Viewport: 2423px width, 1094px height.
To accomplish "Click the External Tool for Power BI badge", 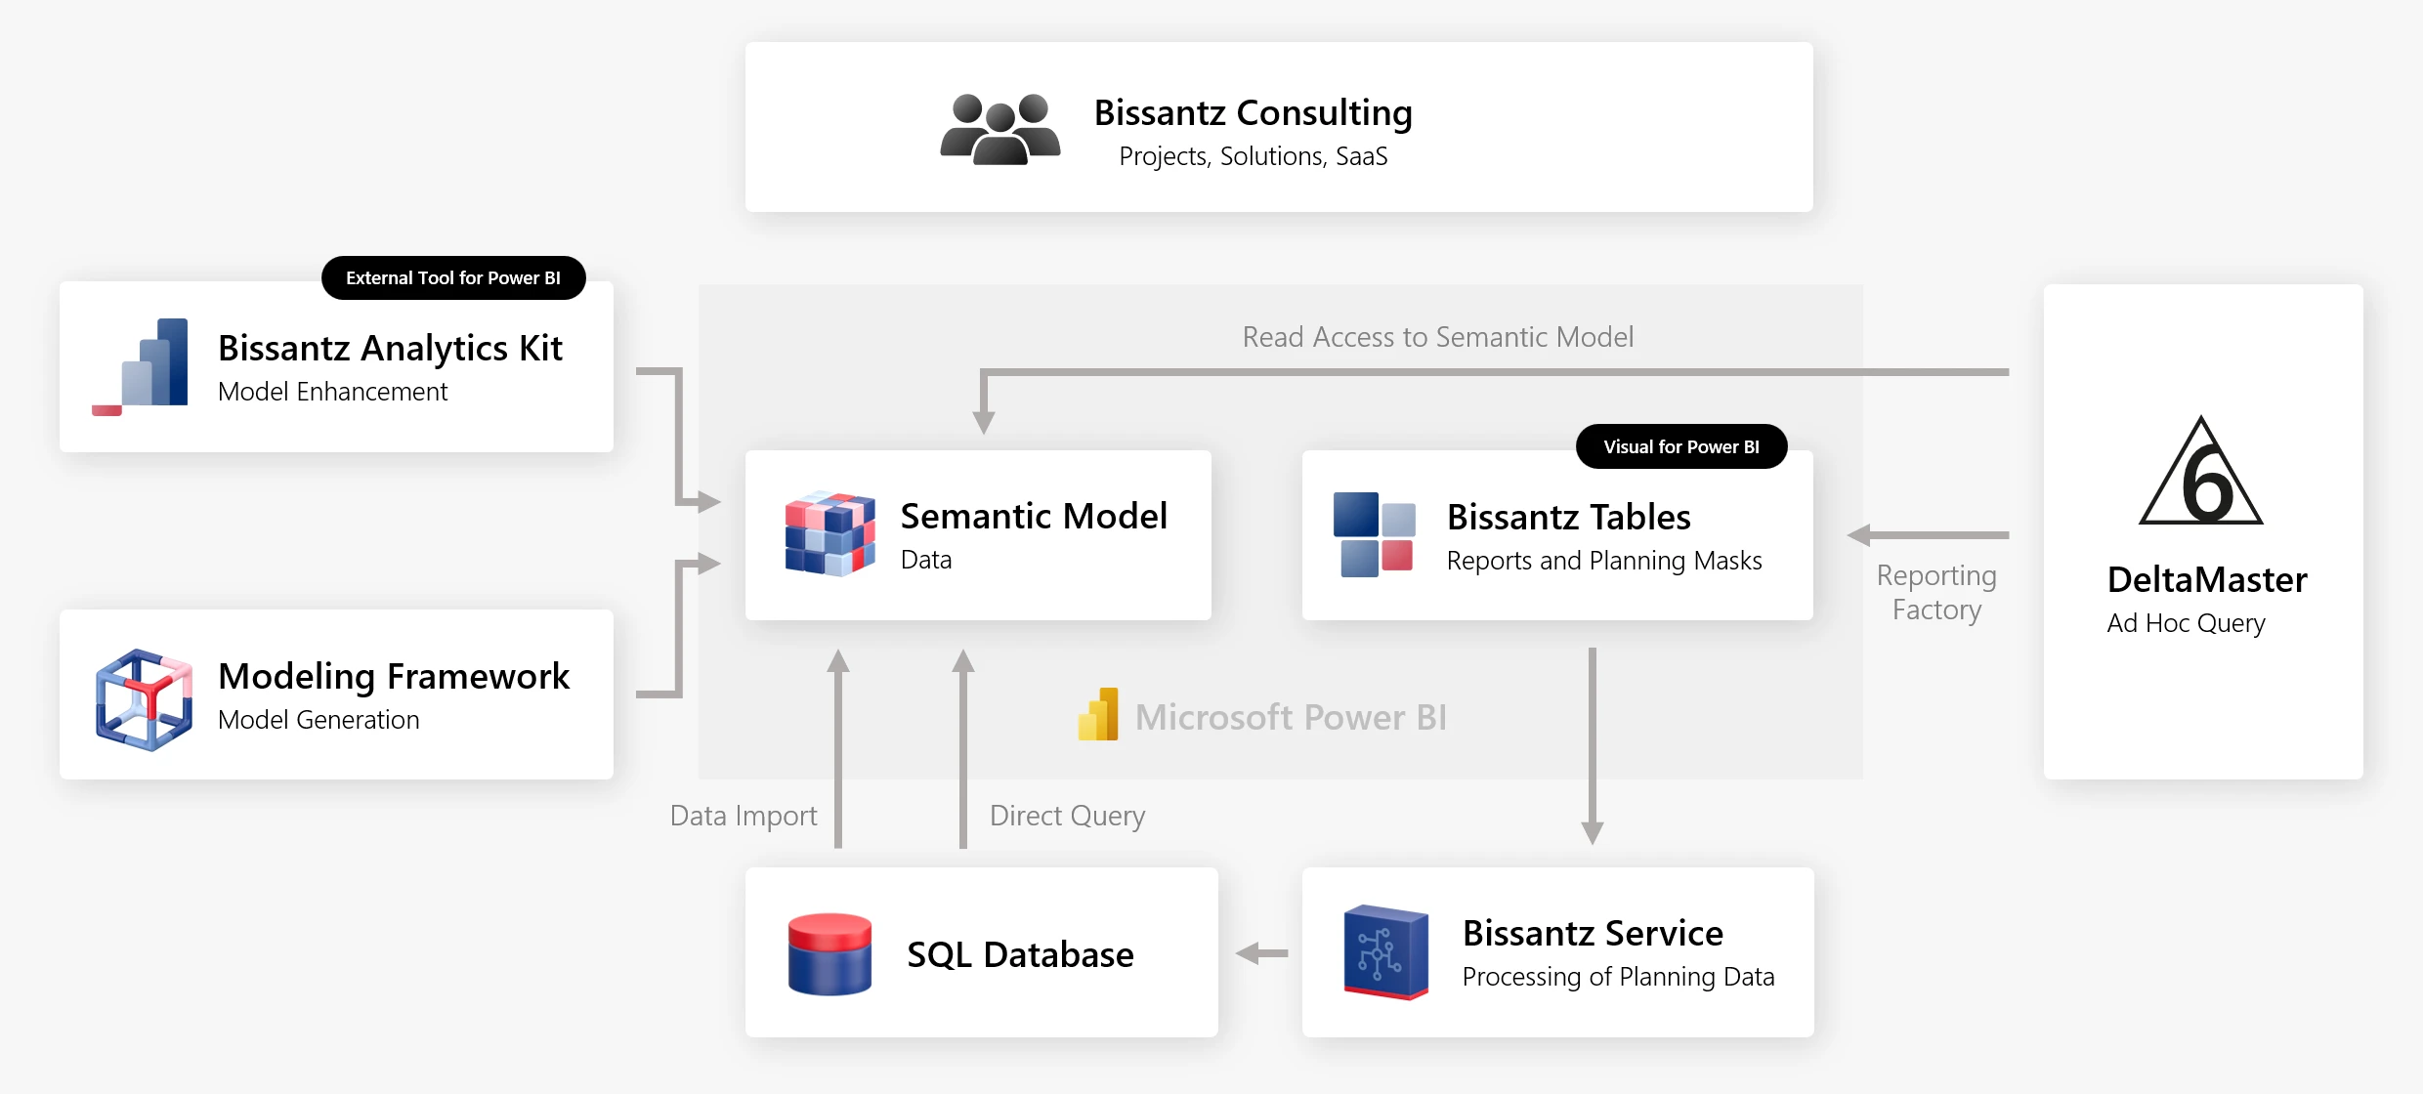I will pyautogui.click(x=452, y=277).
